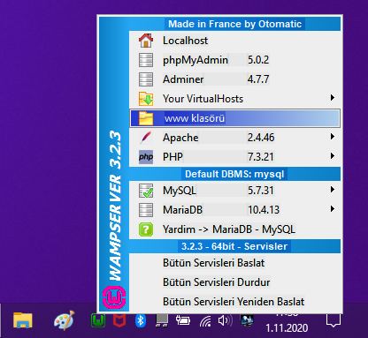This screenshot has height=338, width=368.
Task: Open the notification action center icon
Action: tap(333, 320)
